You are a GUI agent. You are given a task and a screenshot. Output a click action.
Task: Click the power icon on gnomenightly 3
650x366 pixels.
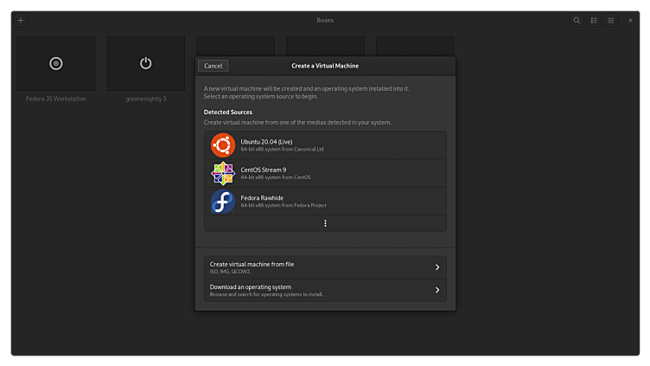(145, 63)
